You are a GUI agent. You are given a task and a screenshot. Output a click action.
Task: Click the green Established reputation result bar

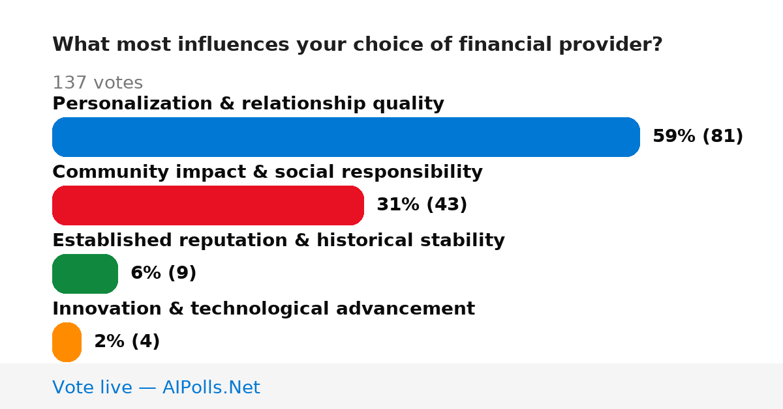pyautogui.click(x=85, y=274)
